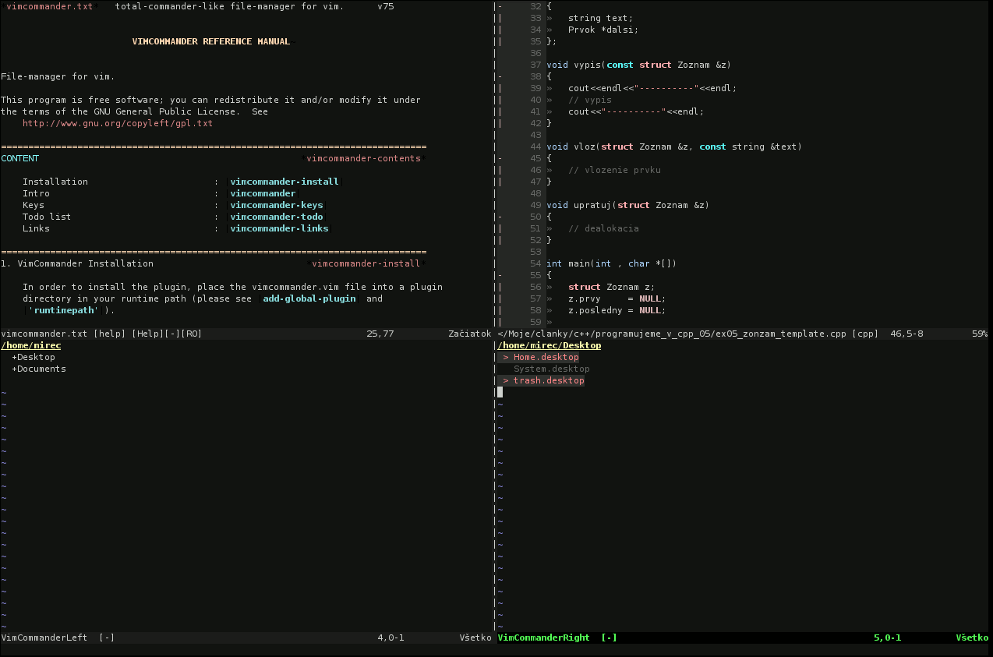Place cursor on 'string text;' code line

(601, 18)
